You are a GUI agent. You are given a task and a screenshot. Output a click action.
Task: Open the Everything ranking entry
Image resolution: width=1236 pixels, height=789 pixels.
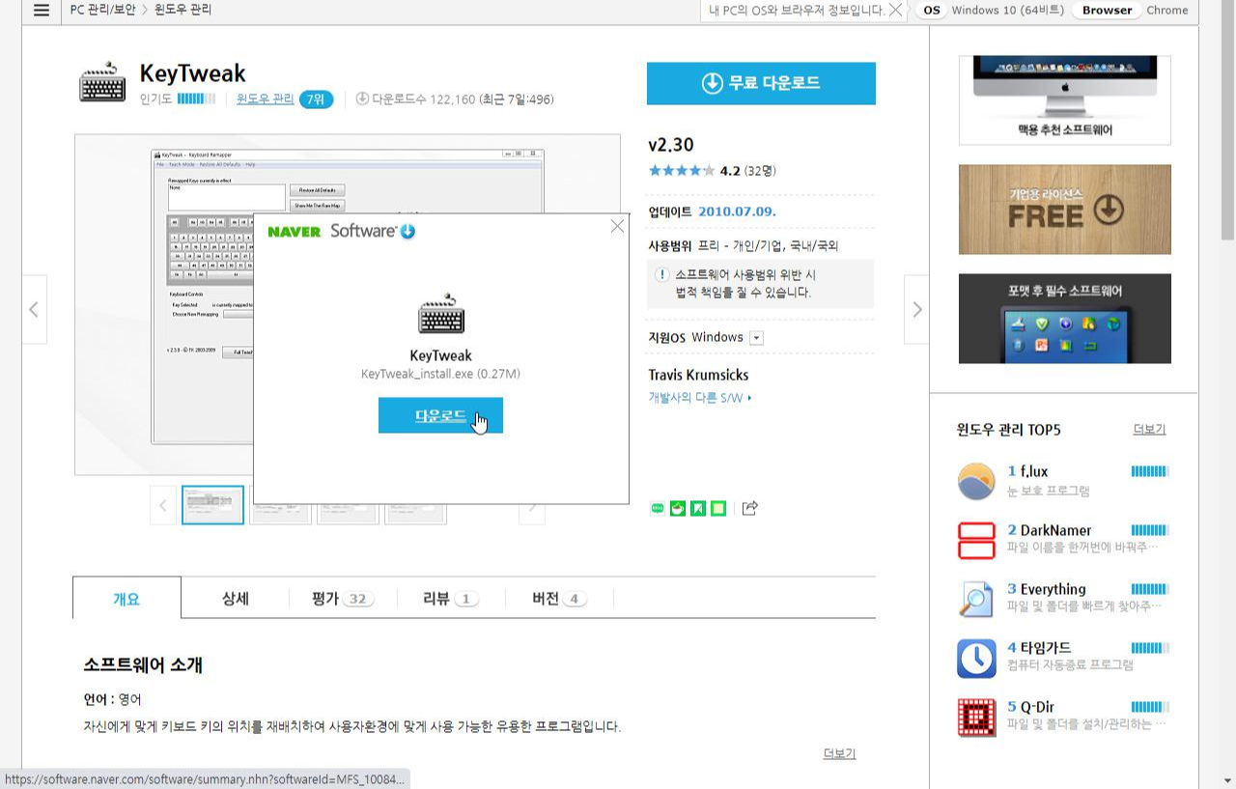point(1063,599)
